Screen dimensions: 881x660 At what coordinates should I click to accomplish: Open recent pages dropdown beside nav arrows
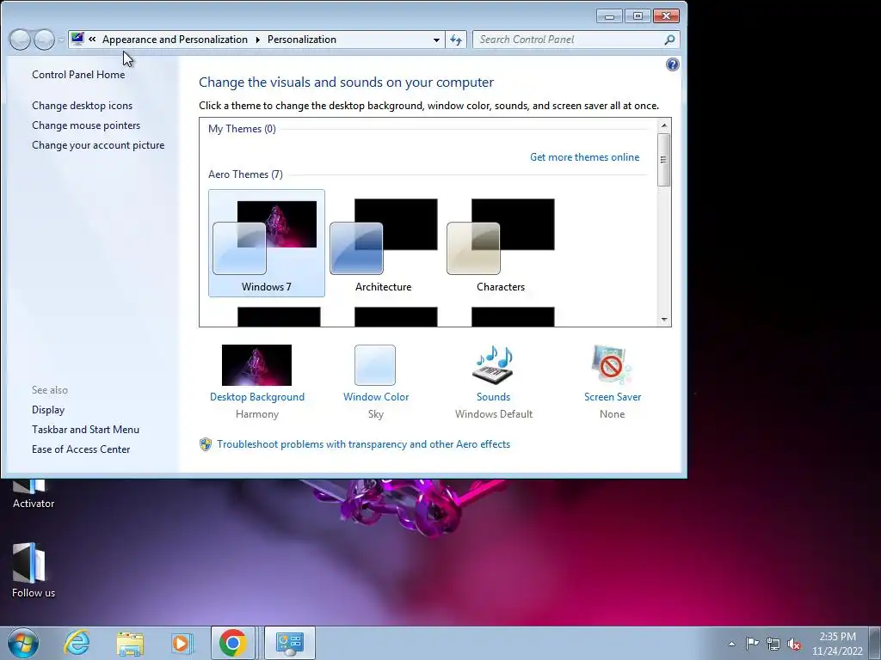click(61, 40)
